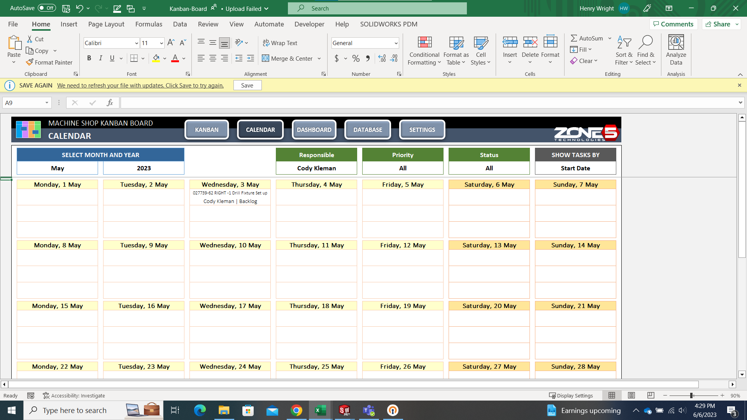Turn AutoSave on

(46, 8)
